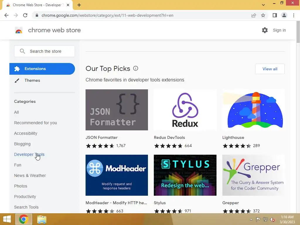Click the Our Top Picks heading
The image size is (300, 225).
coord(108,69)
